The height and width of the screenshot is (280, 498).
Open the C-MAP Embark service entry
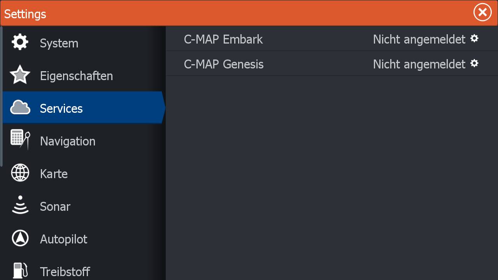223,39
